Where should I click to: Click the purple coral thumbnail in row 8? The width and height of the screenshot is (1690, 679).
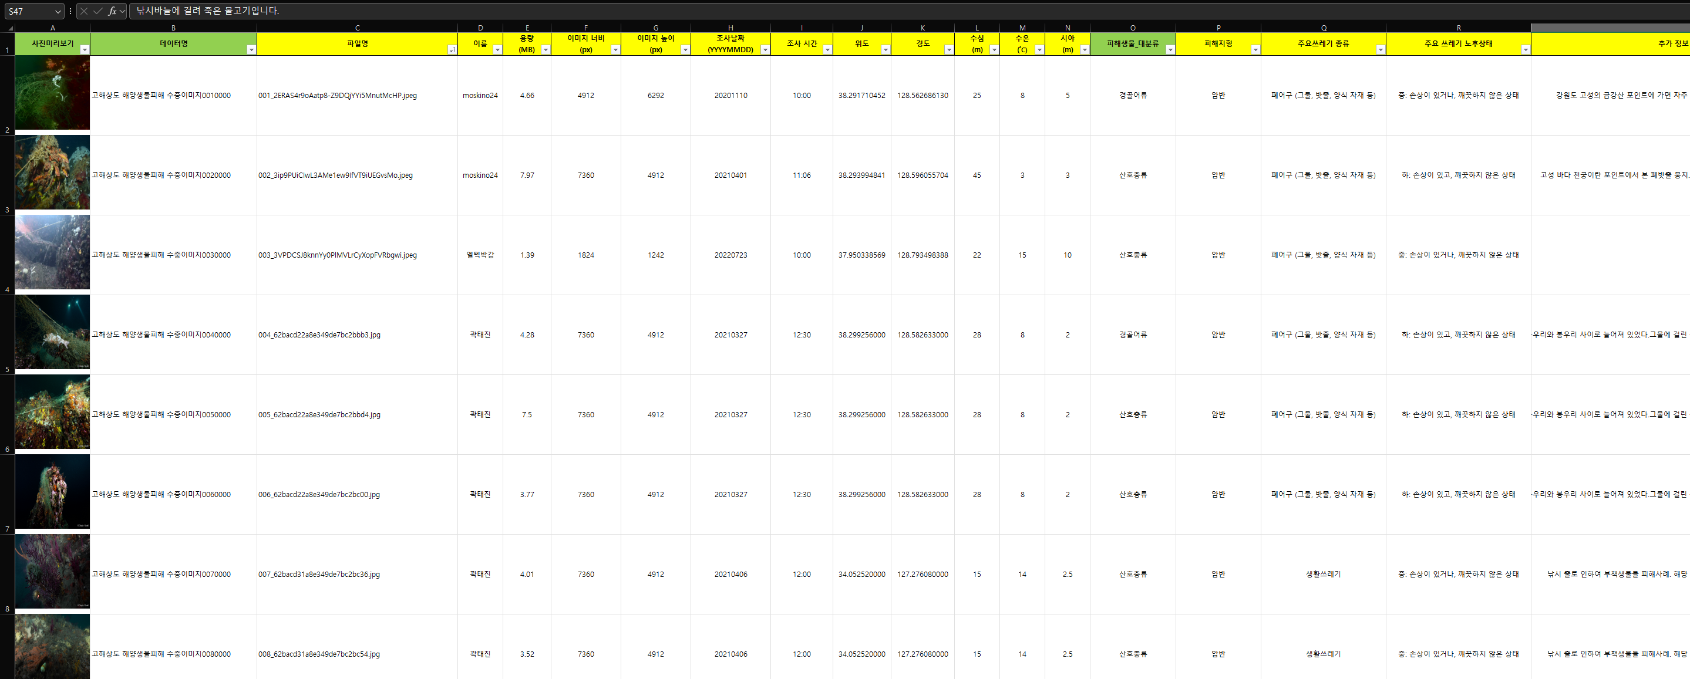[52, 571]
